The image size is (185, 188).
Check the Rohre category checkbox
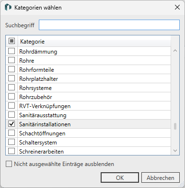tap(12, 60)
